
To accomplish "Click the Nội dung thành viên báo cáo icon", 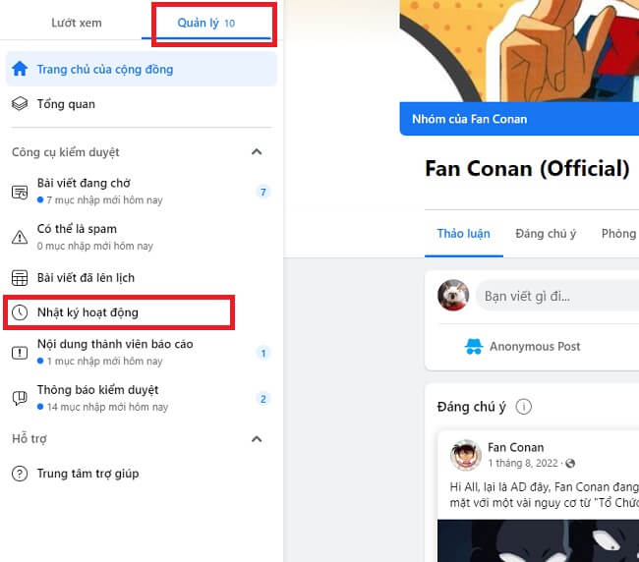I will coord(20,353).
